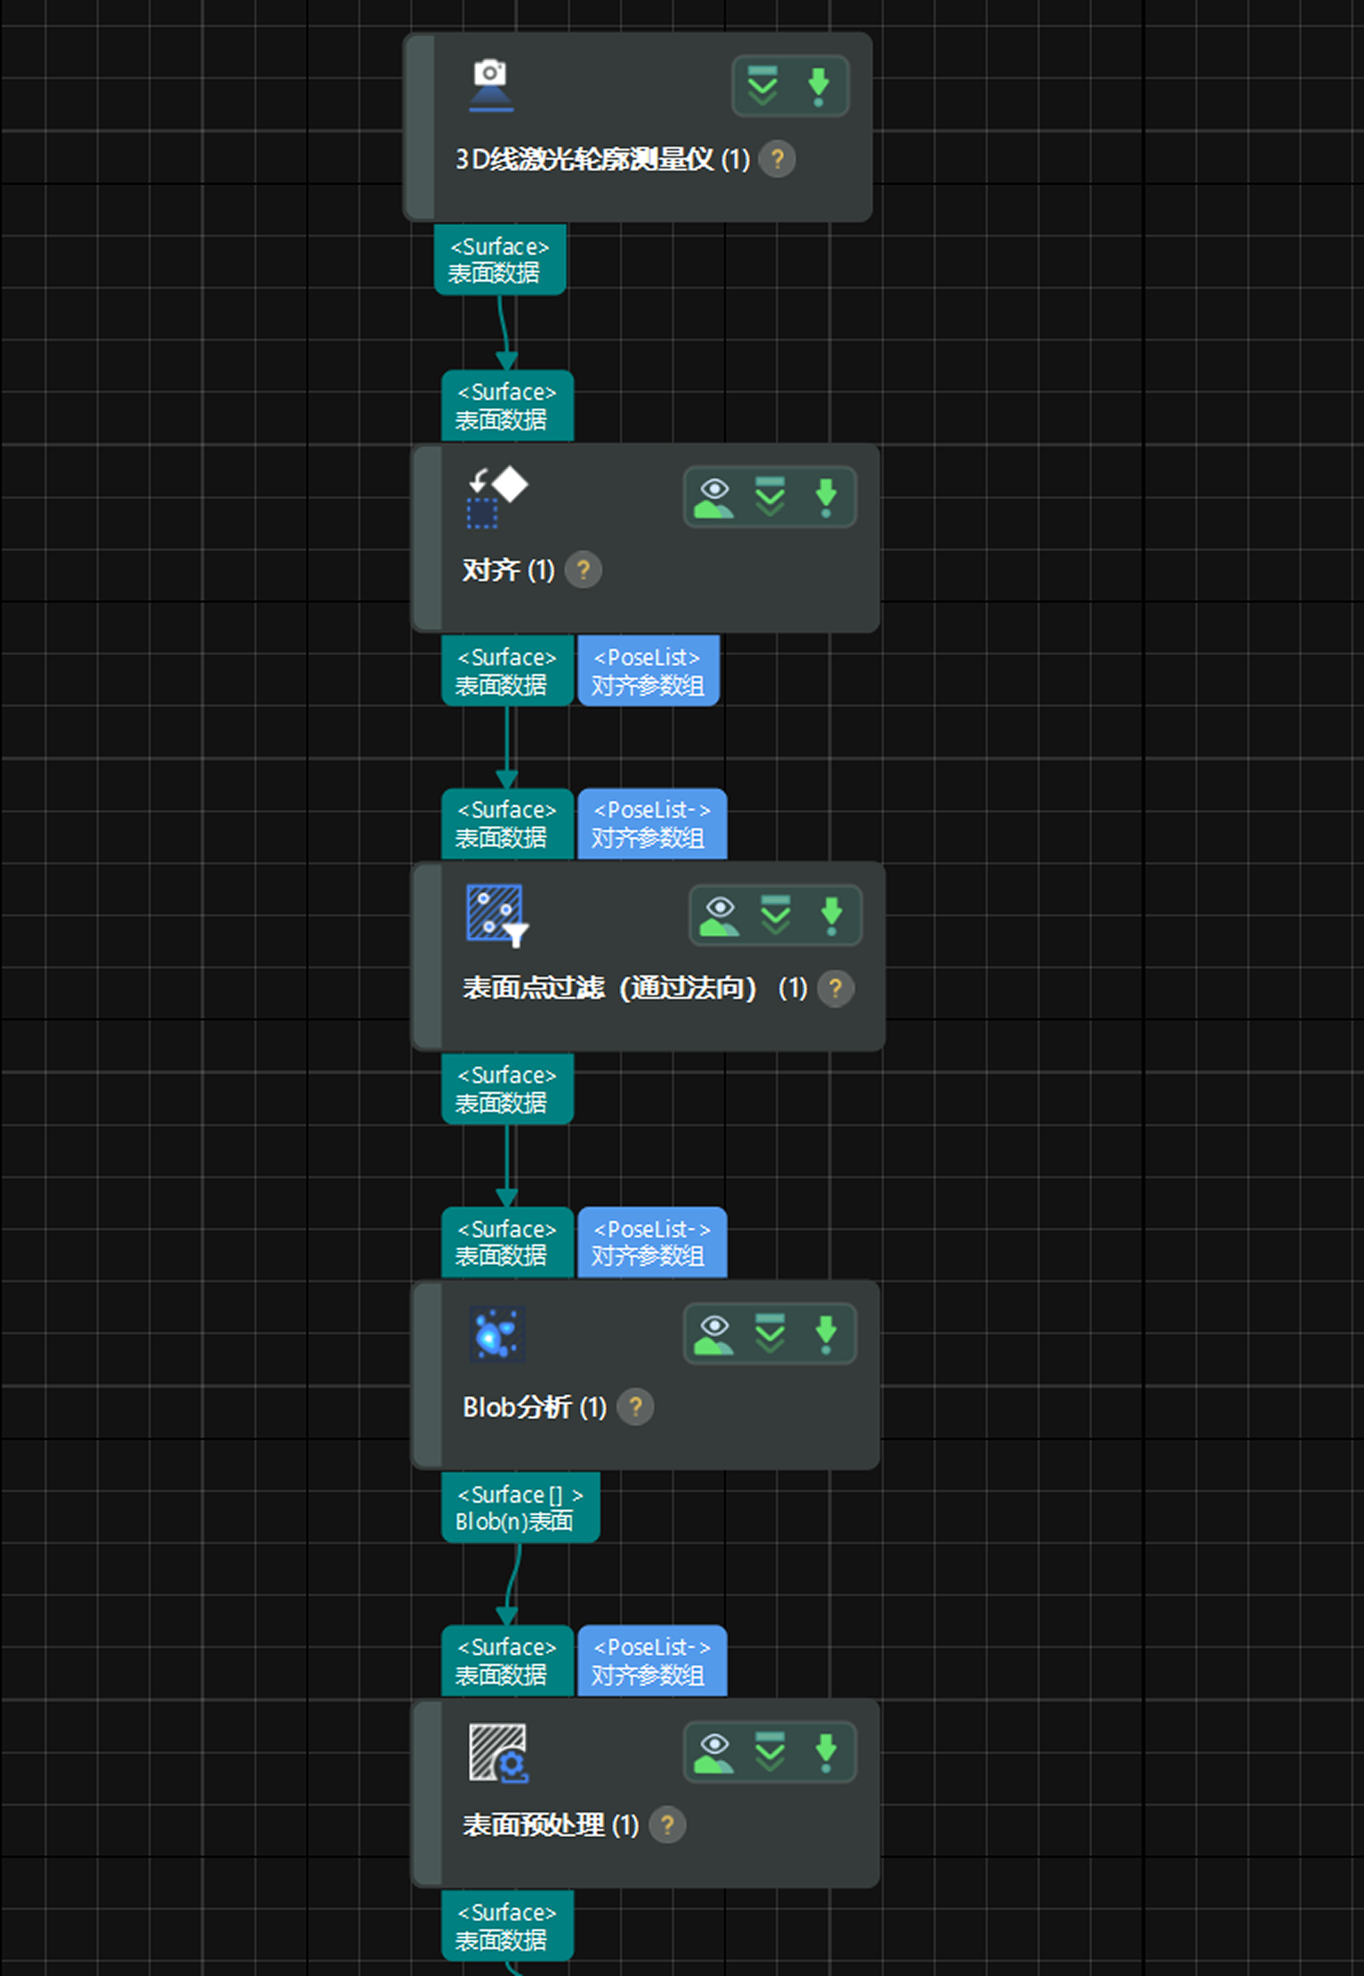Click the 表面预处理 preprocessing step icon
1364x1976 pixels.
tap(498, 1753)
